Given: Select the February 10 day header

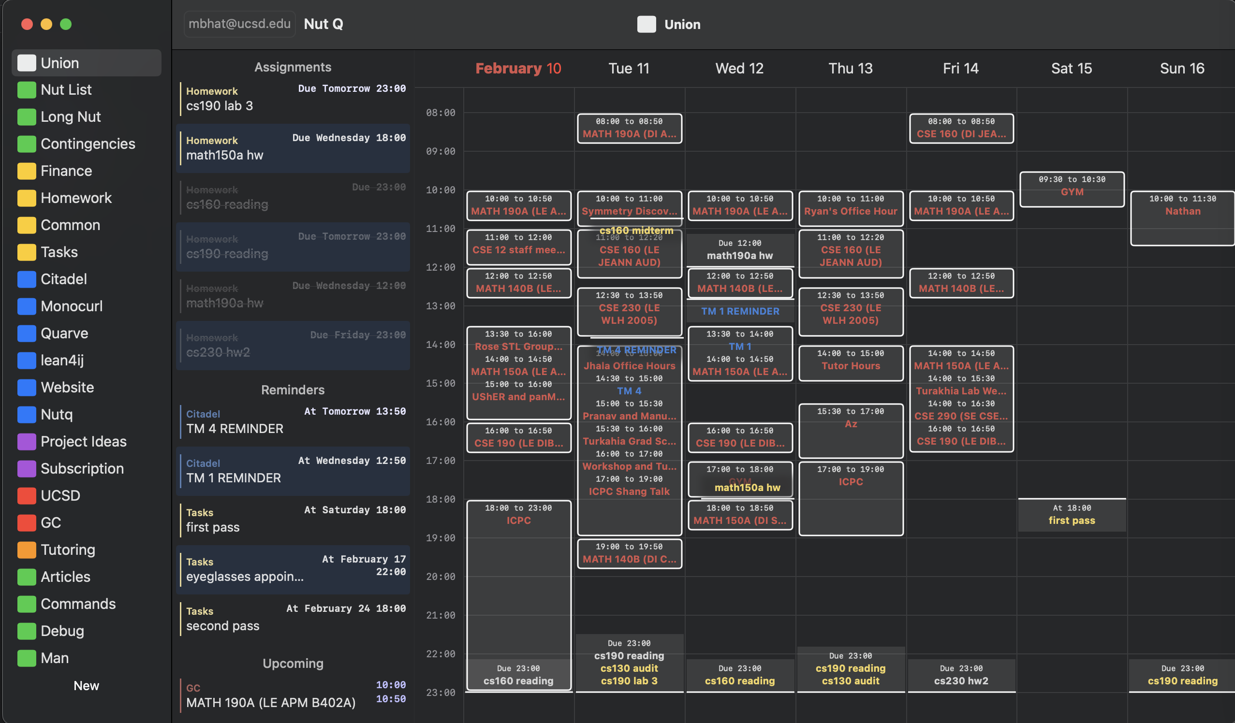Looking at the screenshot, I should click(x=518, y=68).
